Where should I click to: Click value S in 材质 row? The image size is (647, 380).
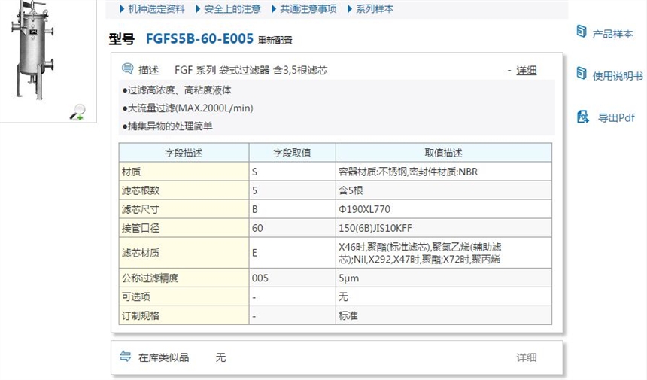click(x=254, y=172)
